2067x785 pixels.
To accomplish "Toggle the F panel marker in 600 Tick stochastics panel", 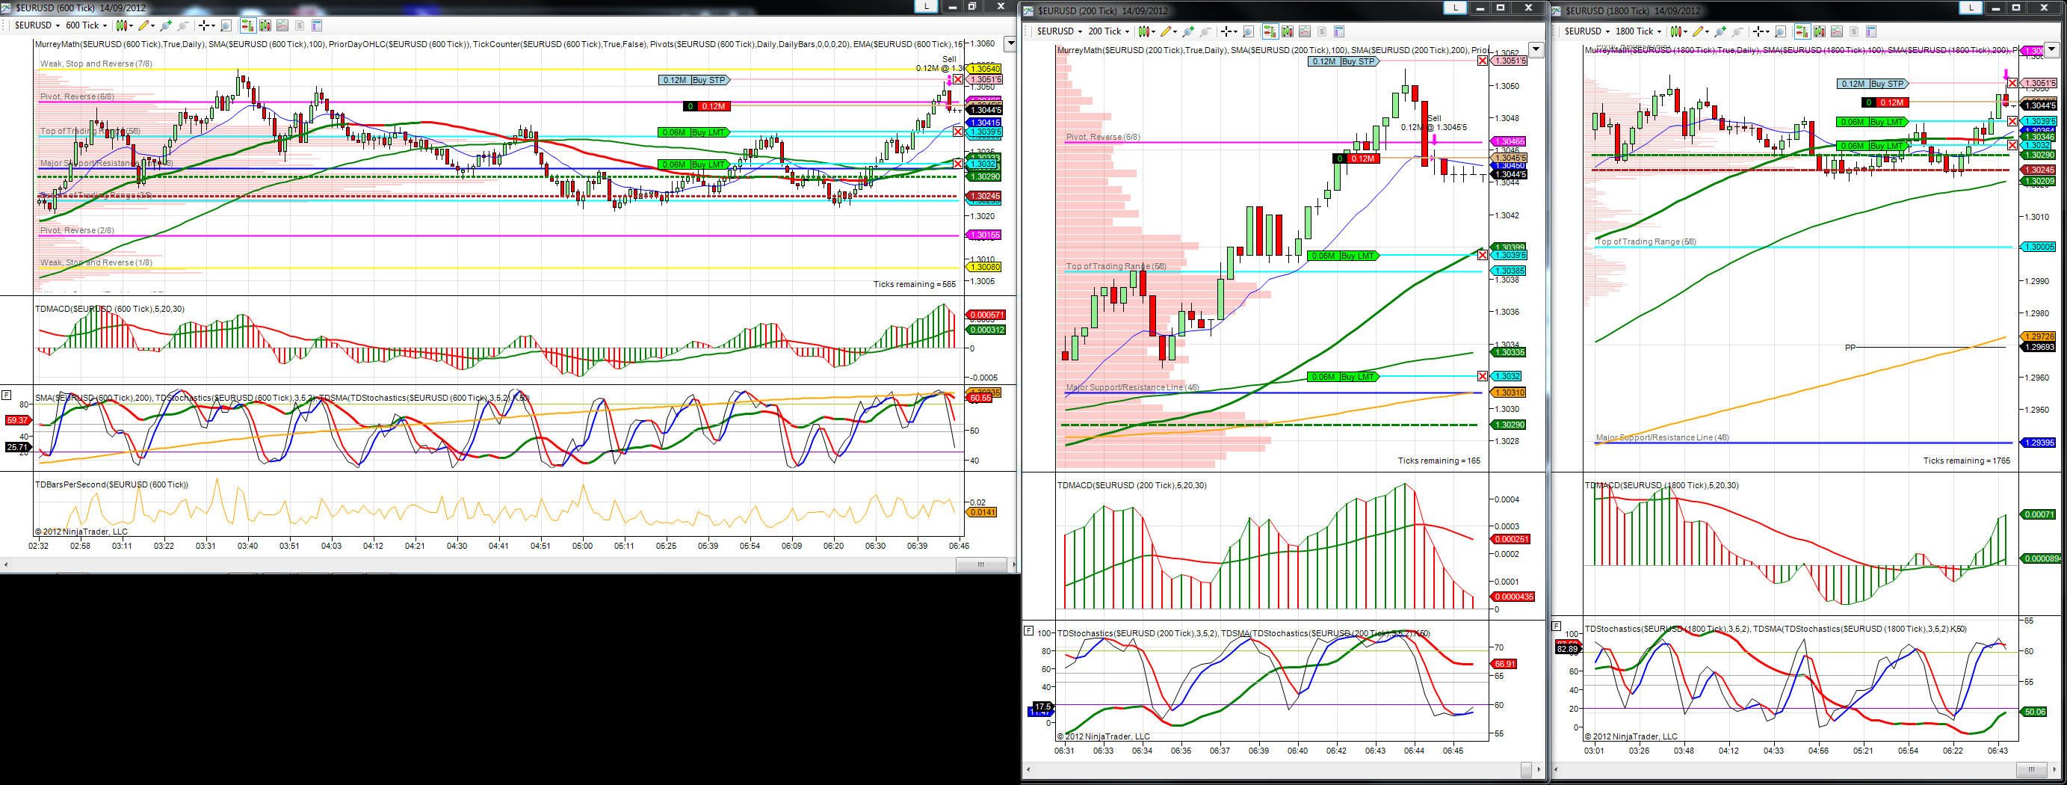I will pos(6,394).
